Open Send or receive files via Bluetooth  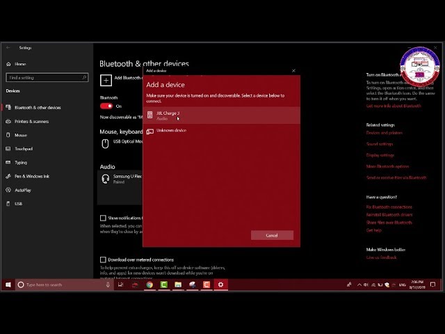click(x=396, y=178)
